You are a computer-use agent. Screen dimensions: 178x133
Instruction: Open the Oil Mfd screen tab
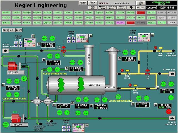[6, 13]
